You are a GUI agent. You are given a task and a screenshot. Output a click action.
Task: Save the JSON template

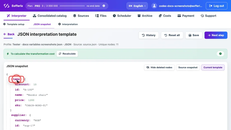pos(194,35)
